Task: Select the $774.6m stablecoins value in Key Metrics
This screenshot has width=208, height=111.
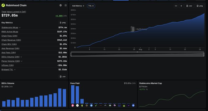Action: pyautogui.click(x=63, y=27)
